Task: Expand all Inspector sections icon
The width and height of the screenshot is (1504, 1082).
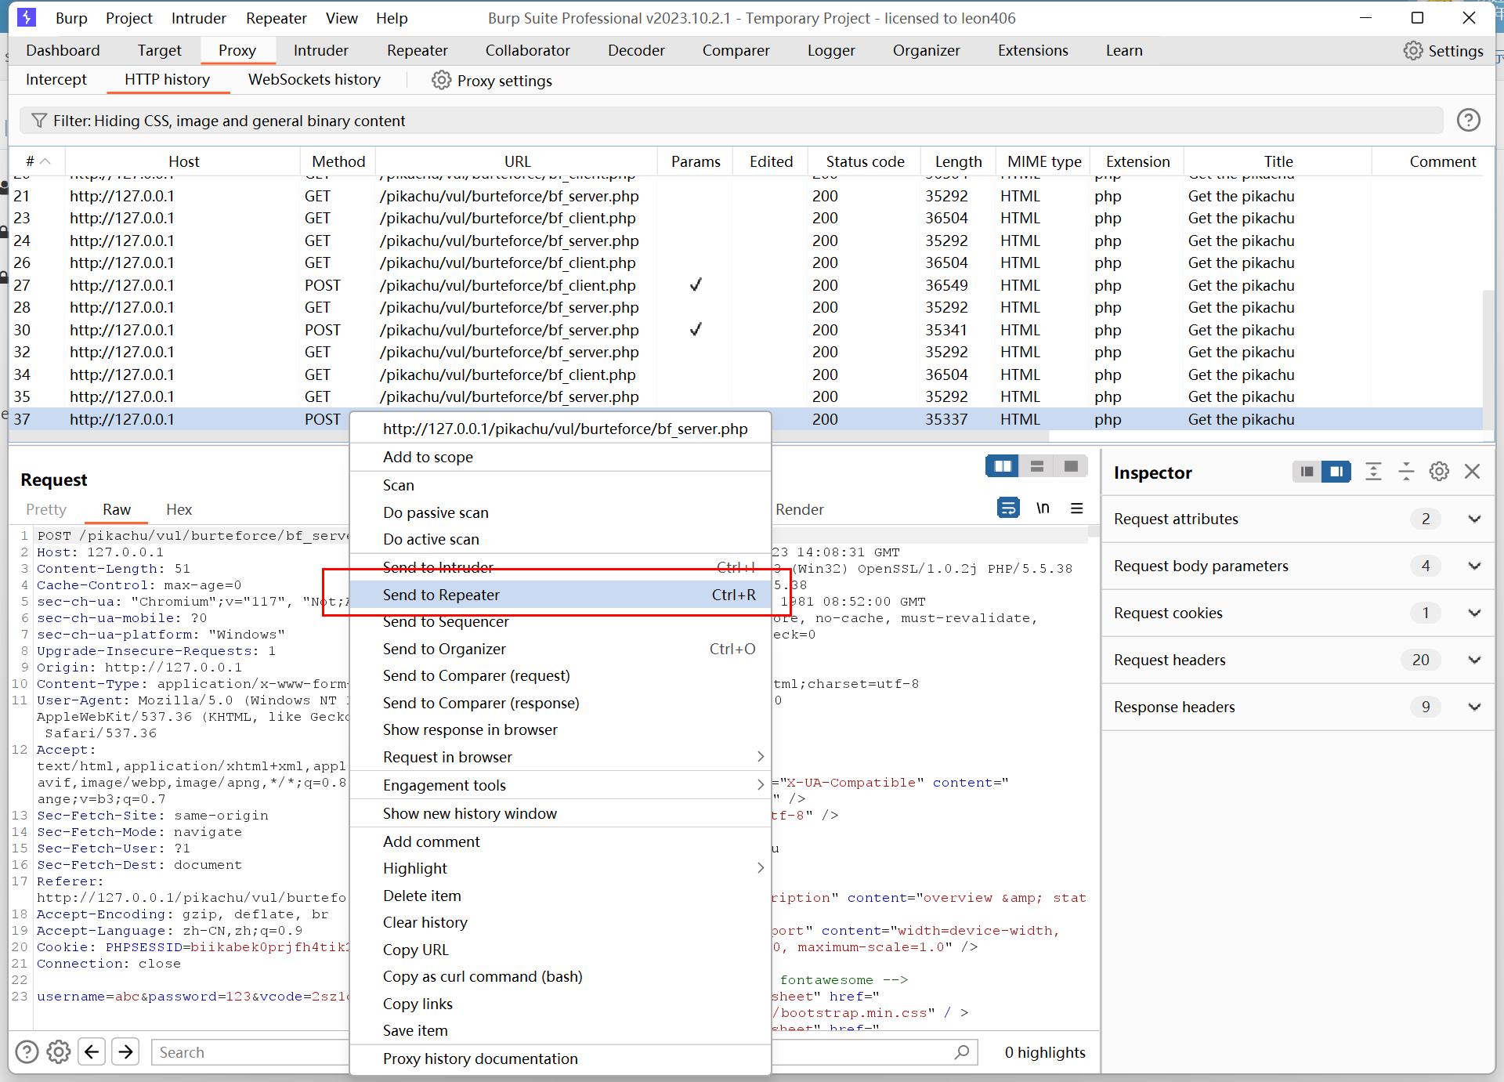Action: point(1373,472)
